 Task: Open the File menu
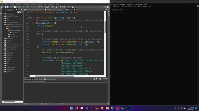point(2,5)
